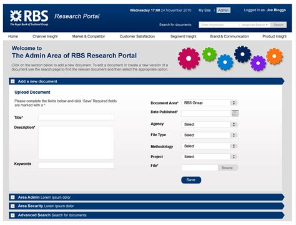296x225 pixels.
Task: Open the Segment Insight menu
Action: point(183,36)
